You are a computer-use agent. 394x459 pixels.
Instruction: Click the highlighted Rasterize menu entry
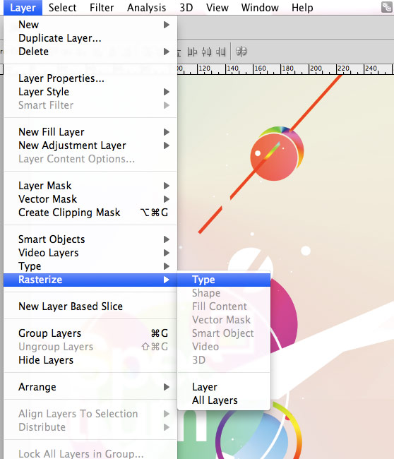(90, 280)
